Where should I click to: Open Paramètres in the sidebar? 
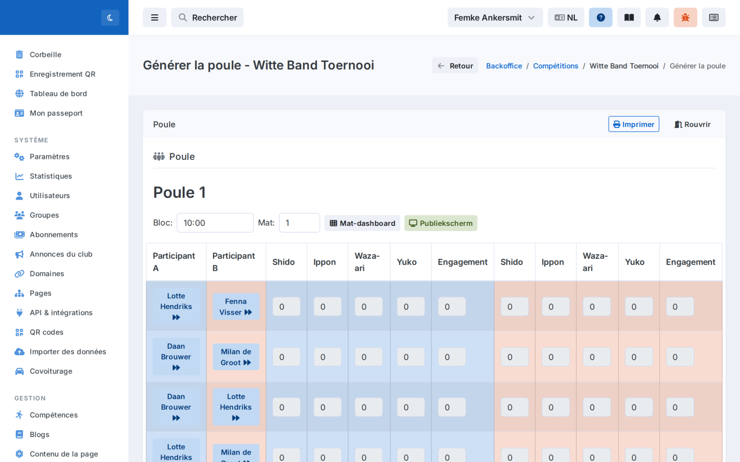pyautogui.click(x=49, y=157)
